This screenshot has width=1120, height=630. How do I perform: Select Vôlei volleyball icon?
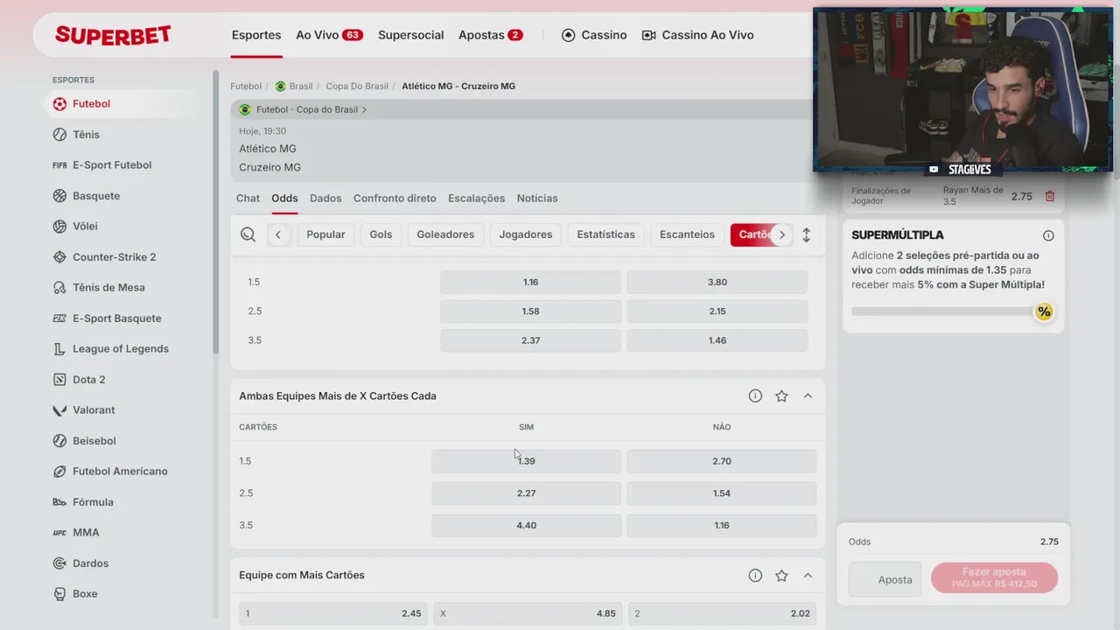(x=59, y=227)
